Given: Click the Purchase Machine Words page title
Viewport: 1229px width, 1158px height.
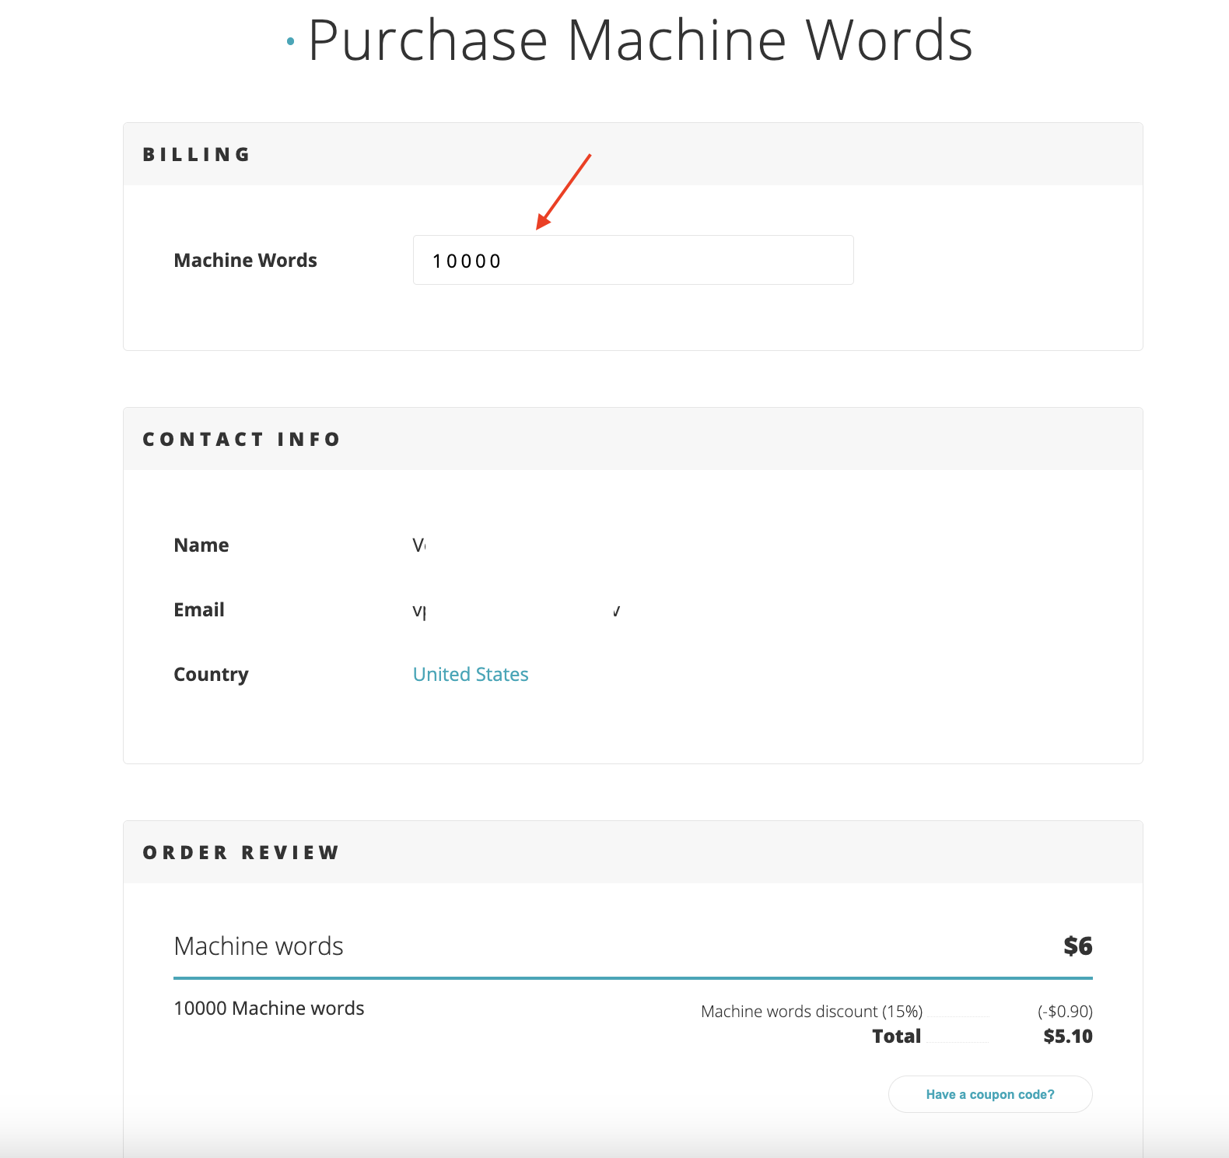Looking at the screenshot, I should click(x=639, y=40).
